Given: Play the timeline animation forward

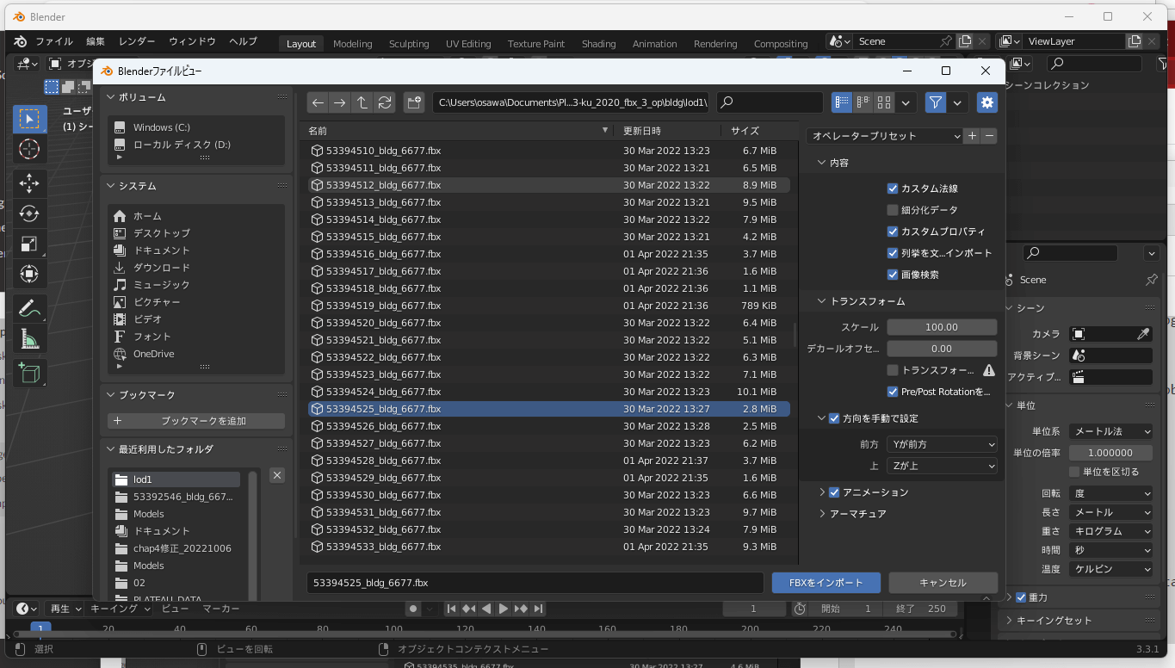Looking at the screenshot, I should click(x=504, y=609).
